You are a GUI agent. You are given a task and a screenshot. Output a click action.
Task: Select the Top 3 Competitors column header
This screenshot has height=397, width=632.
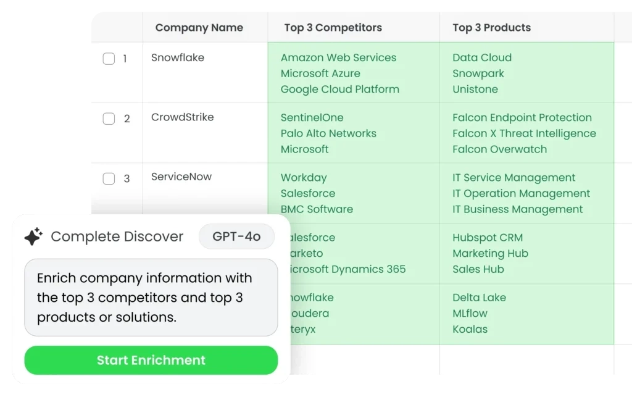click(x=333, y=28)
